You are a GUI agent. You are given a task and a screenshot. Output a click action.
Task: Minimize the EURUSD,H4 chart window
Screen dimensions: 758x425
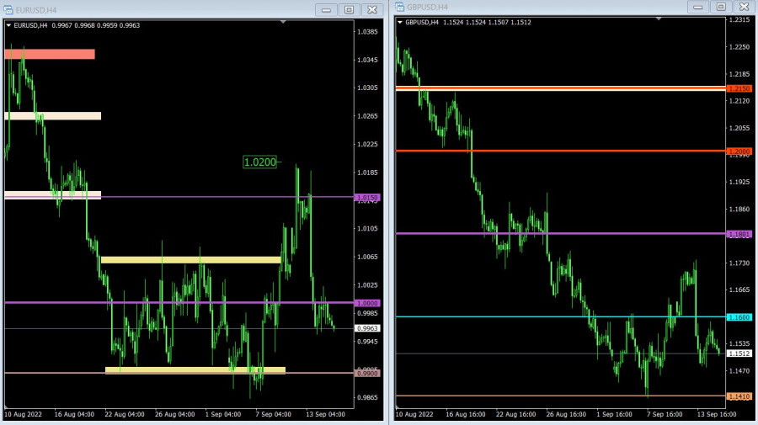pyautogui.click(x=326, y=9)
